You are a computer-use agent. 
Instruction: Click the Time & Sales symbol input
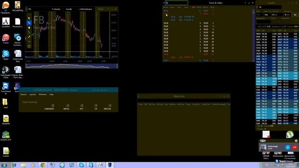[177, 3]
